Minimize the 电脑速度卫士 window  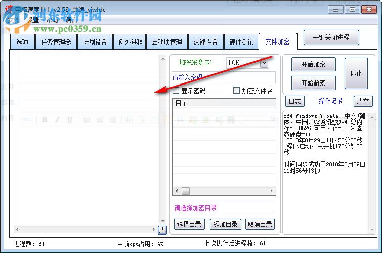[336, 10]
